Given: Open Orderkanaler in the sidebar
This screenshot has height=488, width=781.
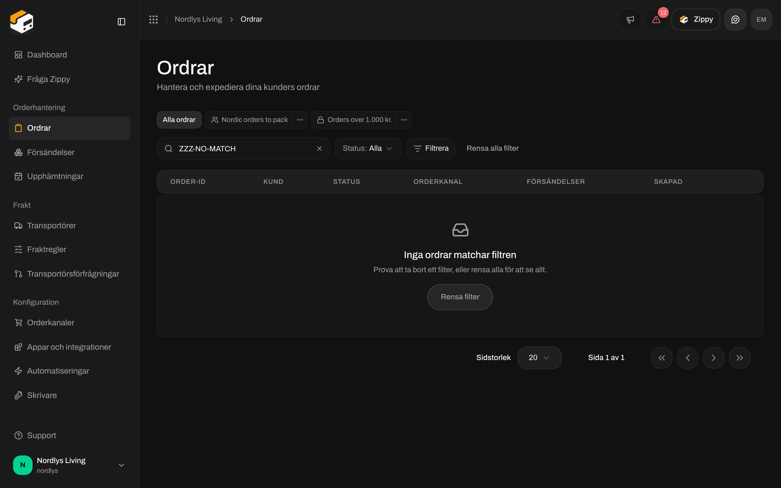Looking at the screenshot, I should pyautogui.click(x=69, y=323).
